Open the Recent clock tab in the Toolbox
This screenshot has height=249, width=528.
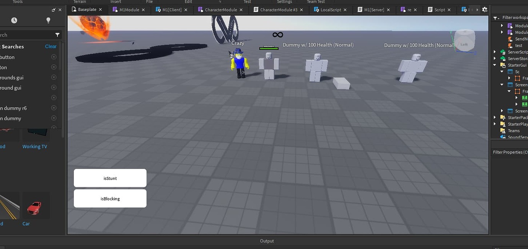click(x=14, y=20)
